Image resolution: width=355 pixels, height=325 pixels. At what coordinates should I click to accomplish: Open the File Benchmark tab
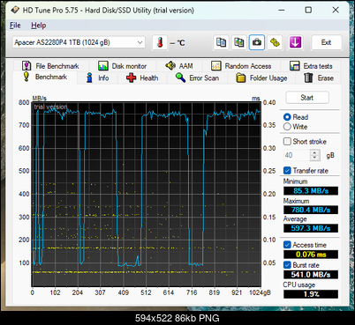click(x=50, y=66)
